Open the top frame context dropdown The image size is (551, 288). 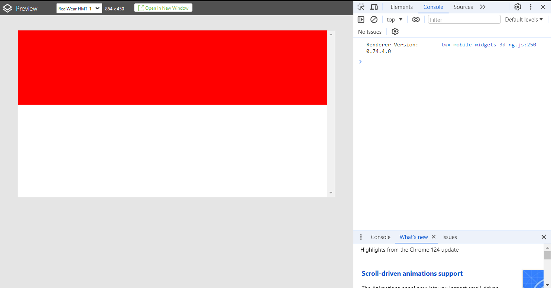394,19
